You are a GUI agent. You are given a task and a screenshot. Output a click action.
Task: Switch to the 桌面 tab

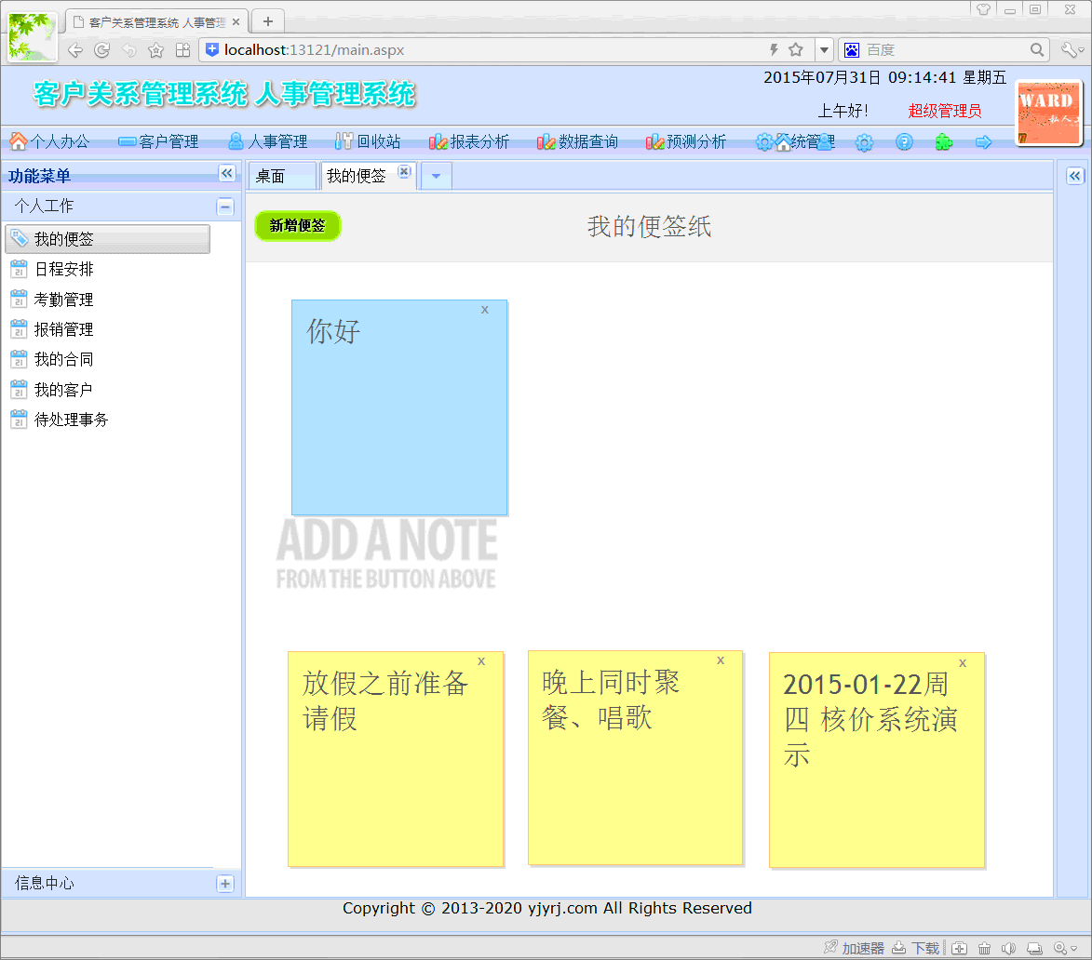pos(271,177)
